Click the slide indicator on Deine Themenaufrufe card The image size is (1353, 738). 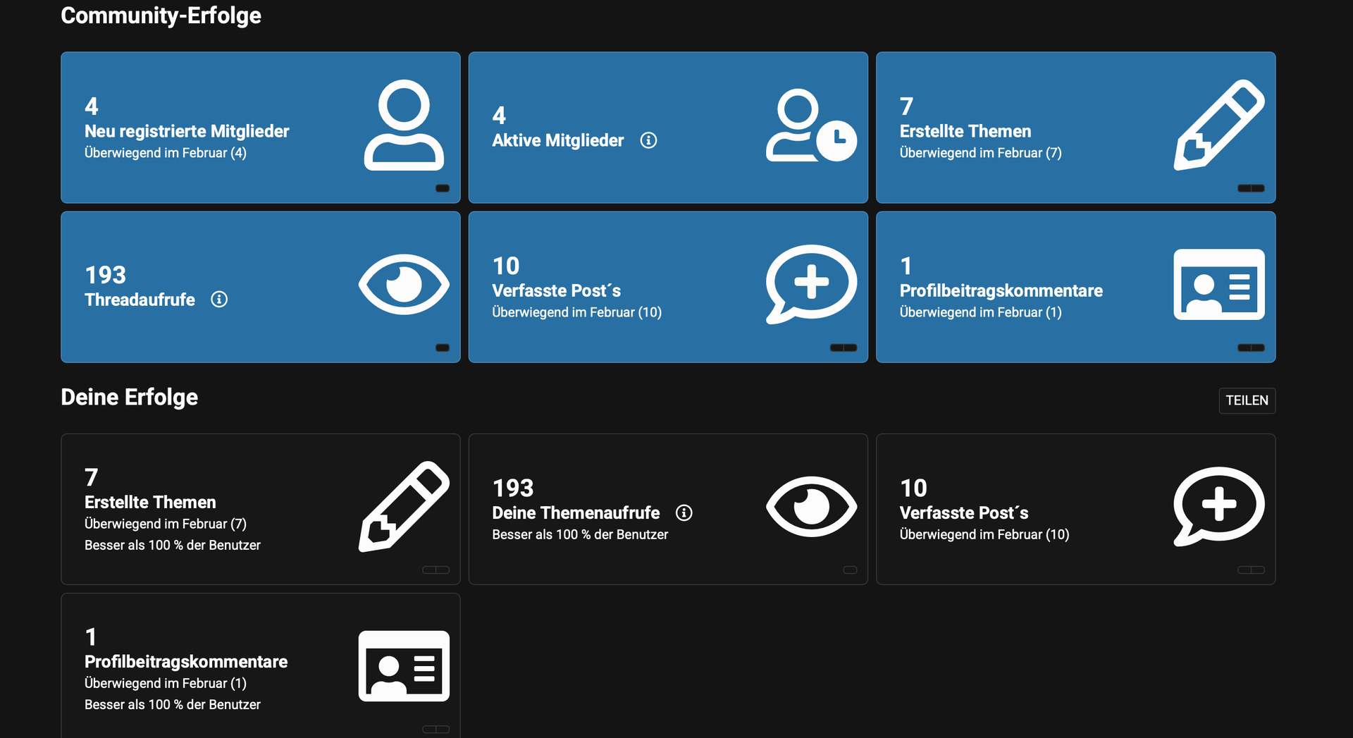point(850,570)
